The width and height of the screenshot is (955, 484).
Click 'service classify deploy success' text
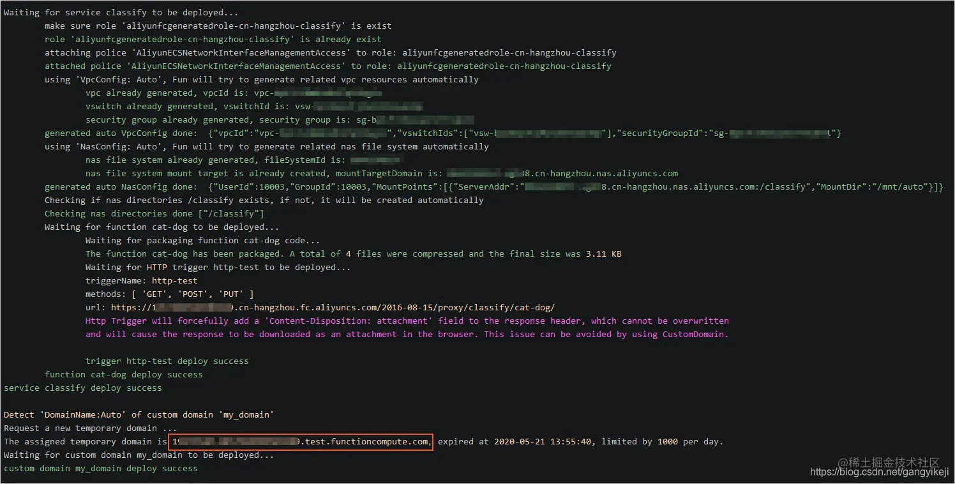tap(83, 388)
